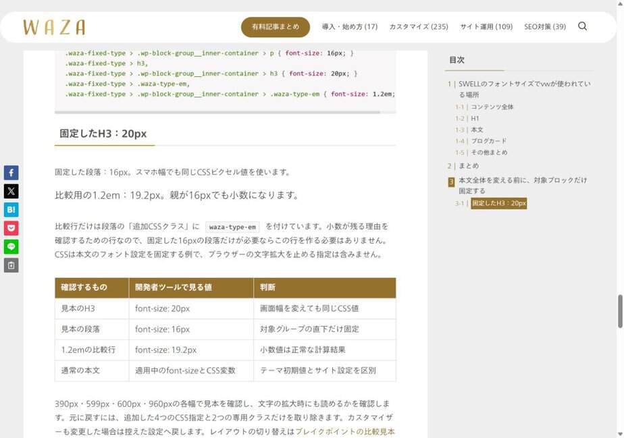Click the inline code waza-type-em

pyautogui.click(x=232, y=227)
